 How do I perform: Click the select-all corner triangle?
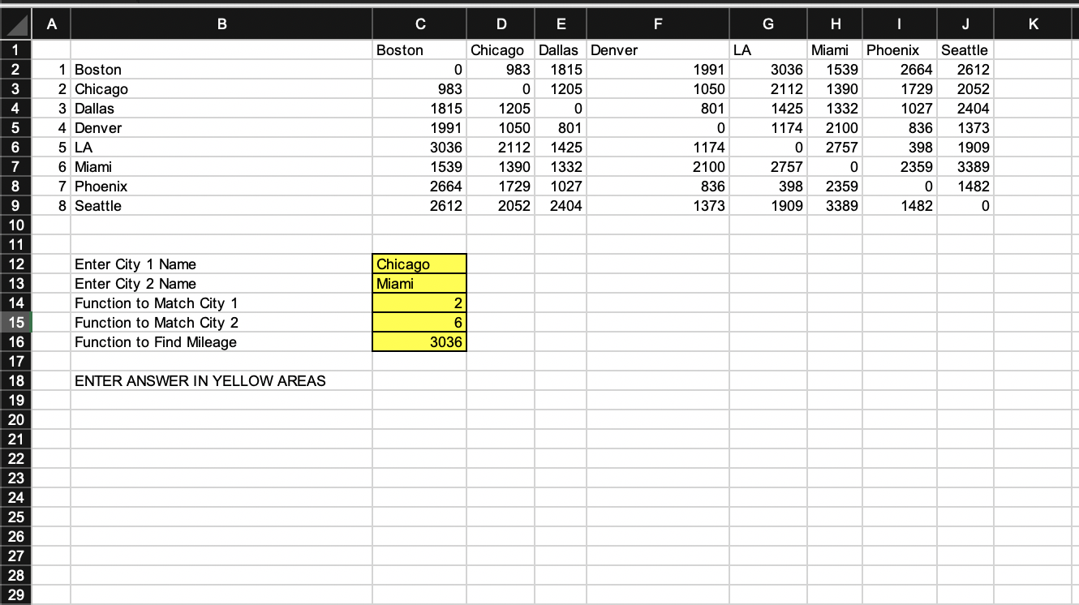(x=16, y=24)
